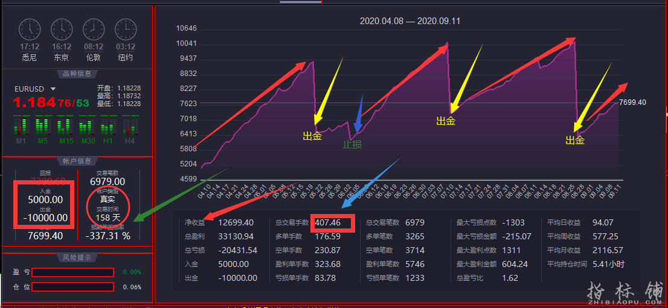Image resolution: width=668 pixels, height=308 pixels.
Task: Click the 净收益 value 12699.40
Action: click(x=236, y=222)
